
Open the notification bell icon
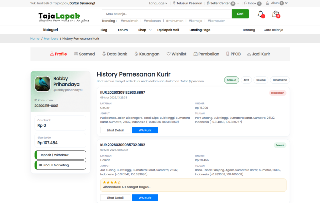(261, 14)
